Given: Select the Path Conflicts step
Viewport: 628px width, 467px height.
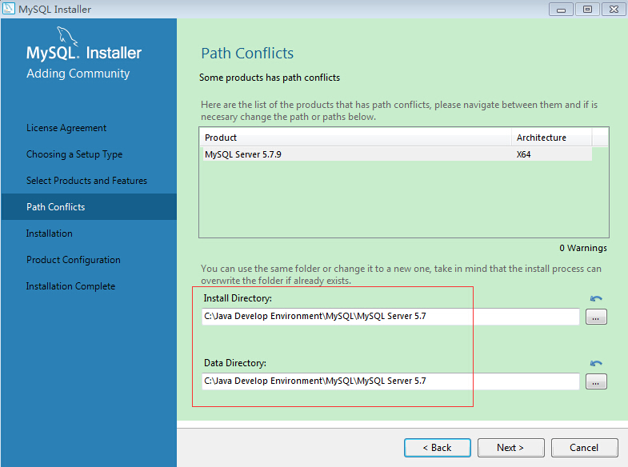Looking at the screenshot, I should (x=56, y=207).
